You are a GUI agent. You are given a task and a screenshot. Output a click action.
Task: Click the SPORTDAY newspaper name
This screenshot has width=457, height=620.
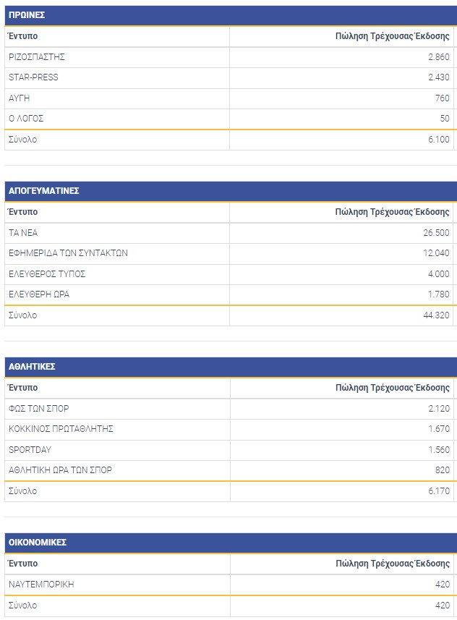tap(30, 450)
